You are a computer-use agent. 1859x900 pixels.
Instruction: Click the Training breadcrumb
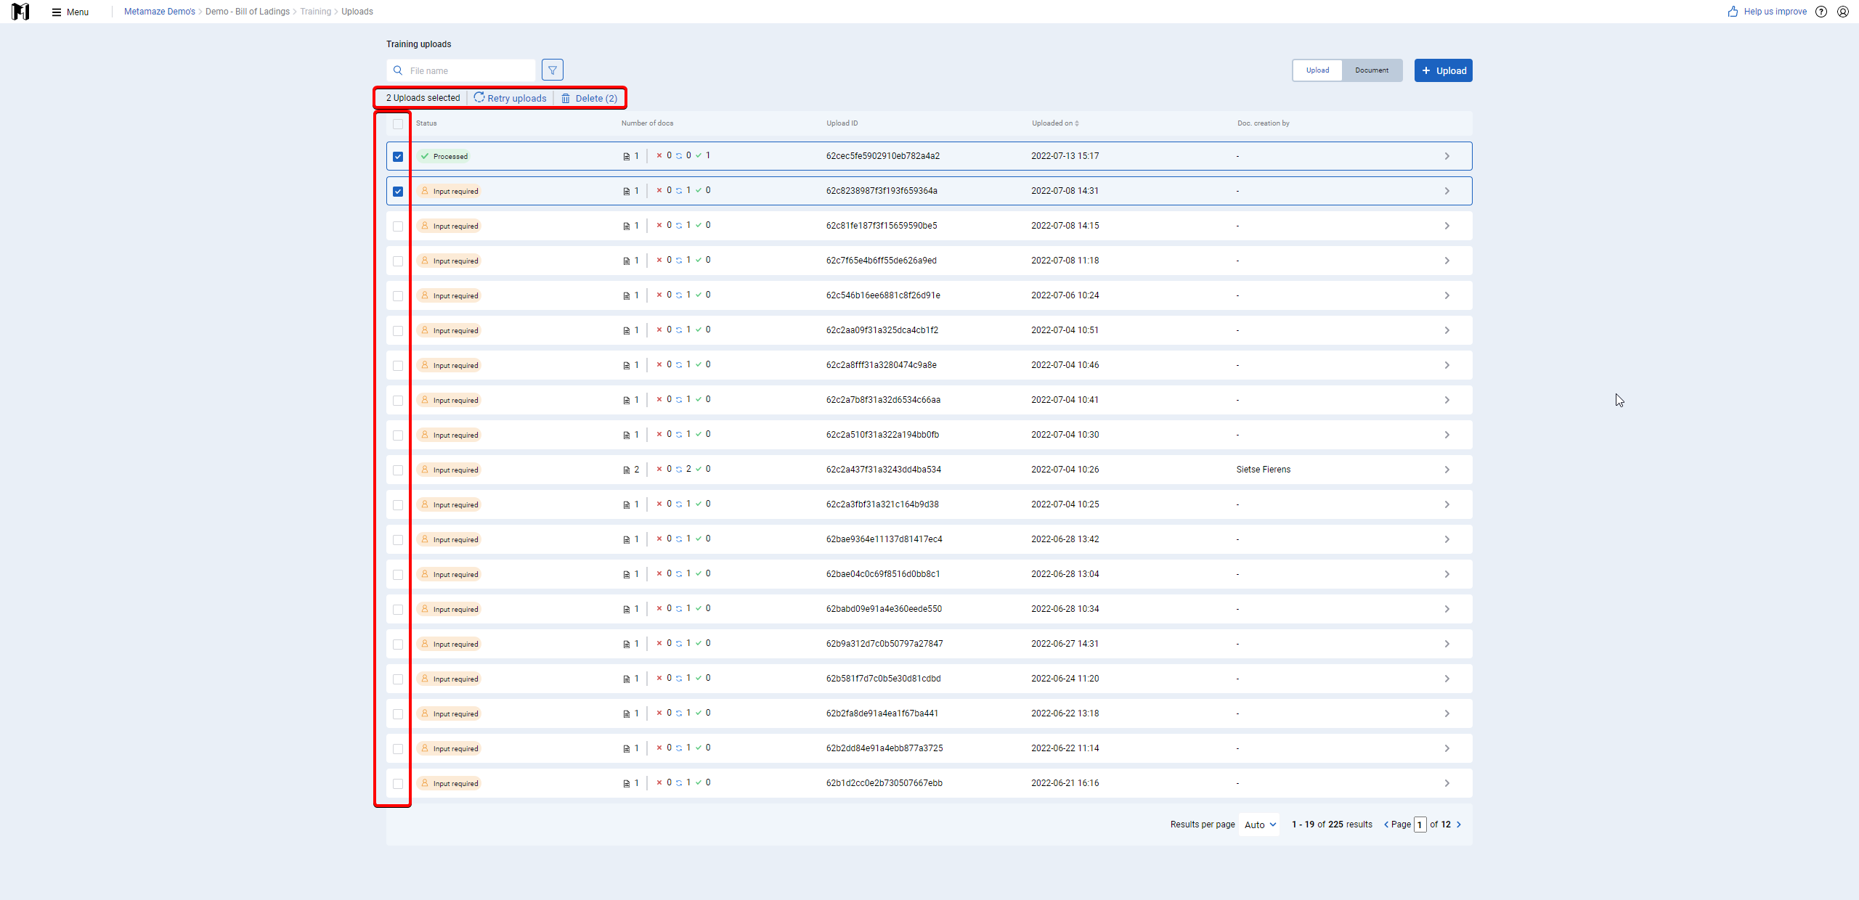315,12
